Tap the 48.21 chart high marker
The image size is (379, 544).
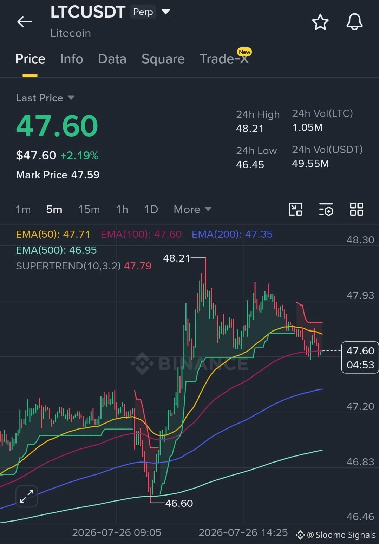click(176, 258)
